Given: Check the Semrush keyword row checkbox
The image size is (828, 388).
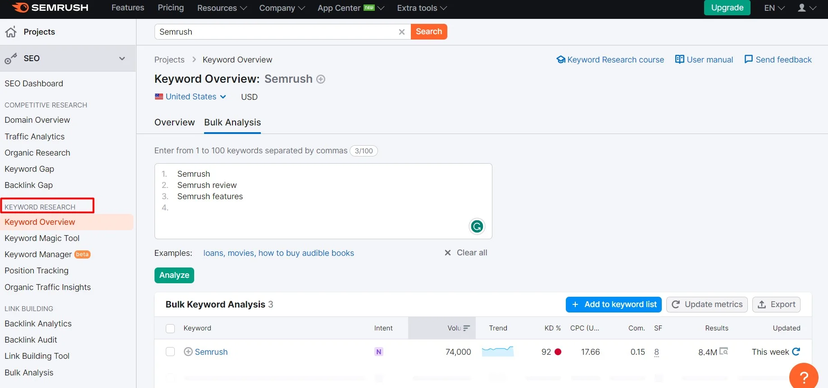Looking at the screenshot, I should coord(170,352).
